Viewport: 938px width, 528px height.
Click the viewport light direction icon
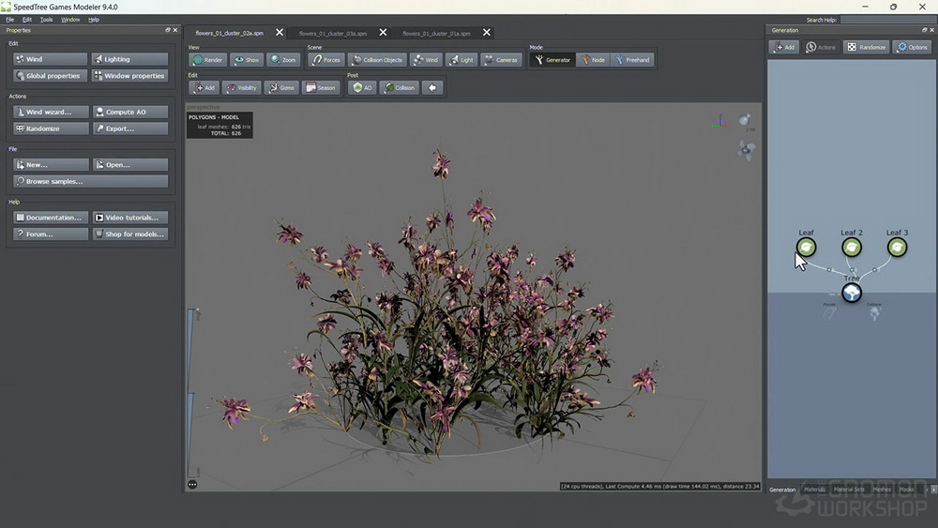pos(745,120)
